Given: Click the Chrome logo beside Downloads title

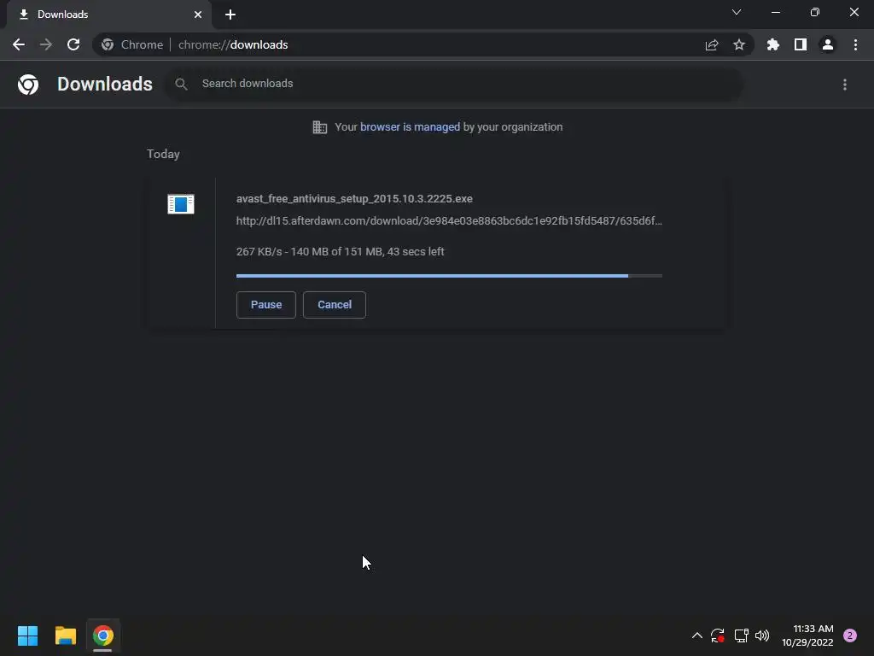Looking at the screenshot, I should (28, 85).
